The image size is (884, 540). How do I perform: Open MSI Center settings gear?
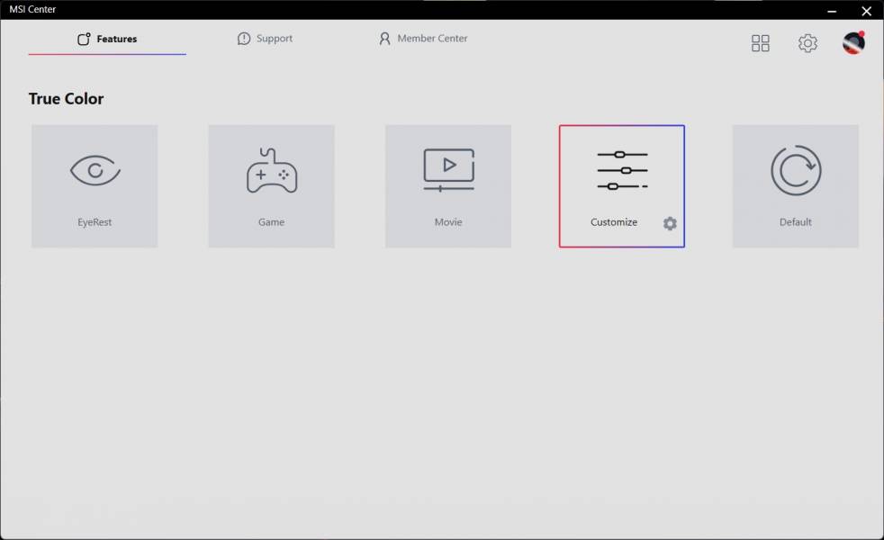807,43
